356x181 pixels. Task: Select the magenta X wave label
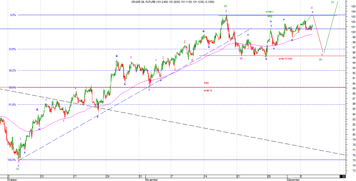[x=312, y=8]
